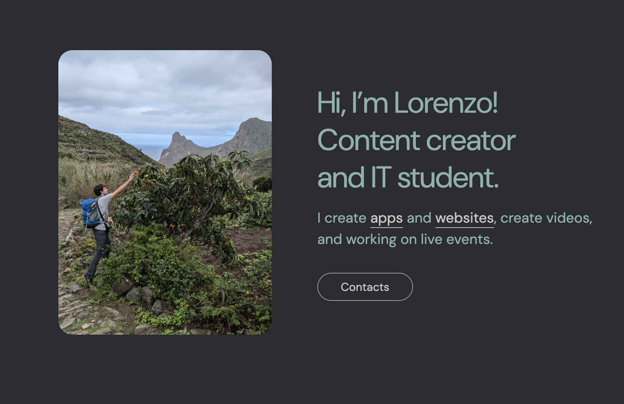Click the "and IT student." heading line
Screen dimensions: 624x404
click(x=408, y=177)
